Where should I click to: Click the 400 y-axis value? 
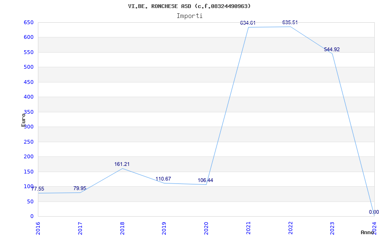(28, 97)
